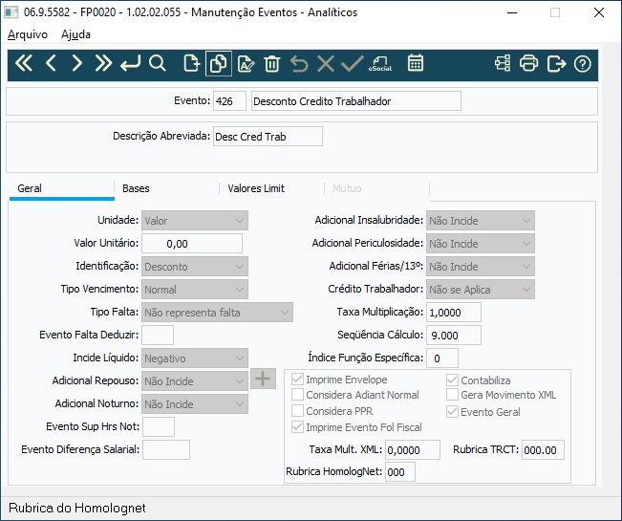Expand the Crédito Trabalhador dropdown
The width and height of the screenshot is (622, 521).
481,290
